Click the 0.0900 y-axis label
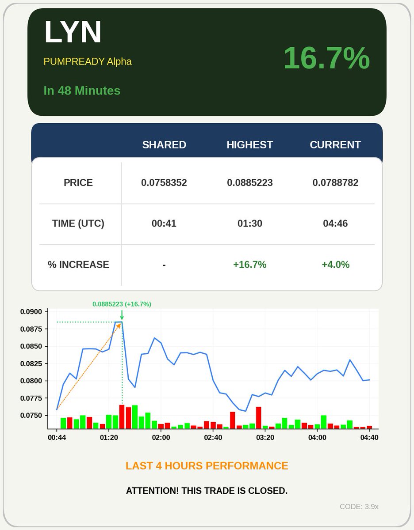 pos(31,312)
